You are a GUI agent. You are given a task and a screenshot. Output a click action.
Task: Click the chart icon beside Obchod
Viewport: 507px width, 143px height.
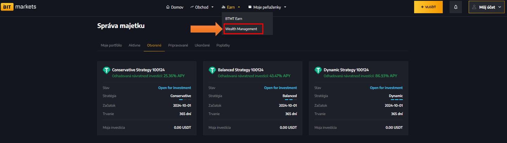click(192, 7)
